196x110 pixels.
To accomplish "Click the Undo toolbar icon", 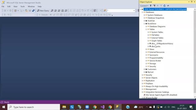I will point(82,11).
